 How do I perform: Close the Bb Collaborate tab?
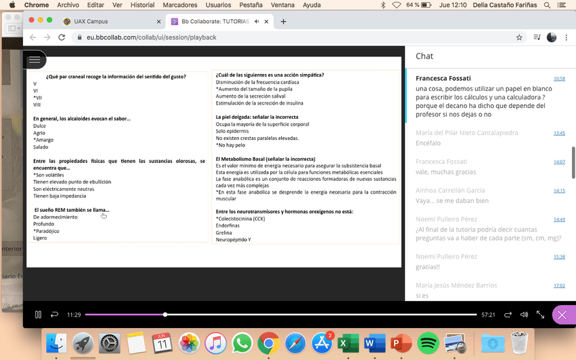pyautogui.click(x=266, y=22)
